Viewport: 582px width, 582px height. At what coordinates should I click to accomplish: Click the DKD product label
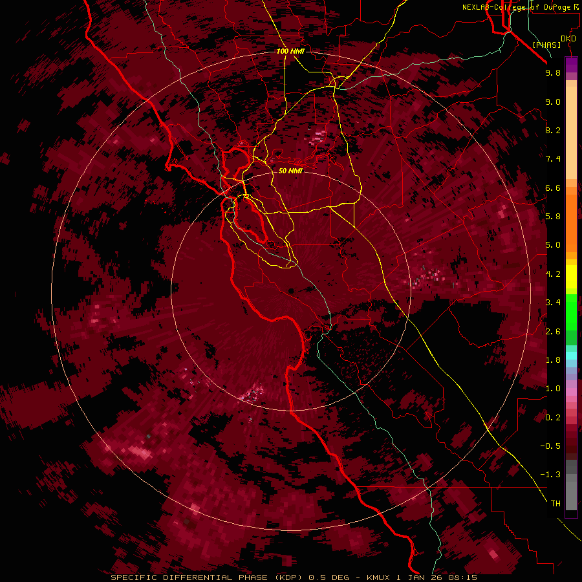coord(568,39)
